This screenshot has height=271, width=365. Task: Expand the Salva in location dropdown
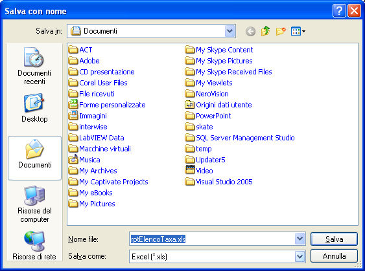click(x=230, y=31)
